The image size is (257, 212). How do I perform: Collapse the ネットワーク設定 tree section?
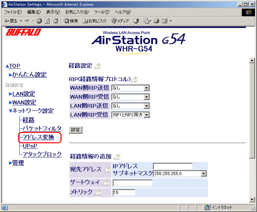10,111
